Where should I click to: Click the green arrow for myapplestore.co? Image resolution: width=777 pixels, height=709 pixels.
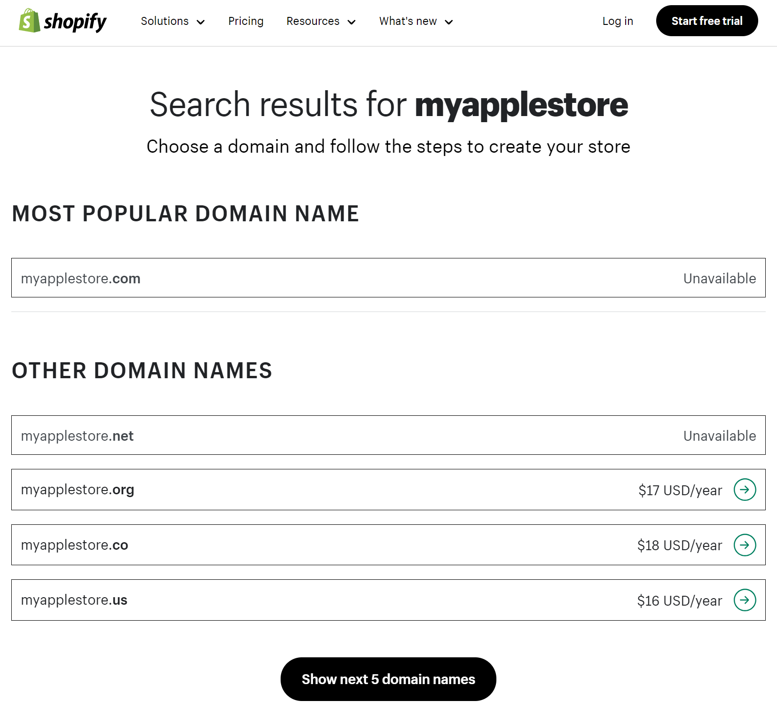coord(745,545)
